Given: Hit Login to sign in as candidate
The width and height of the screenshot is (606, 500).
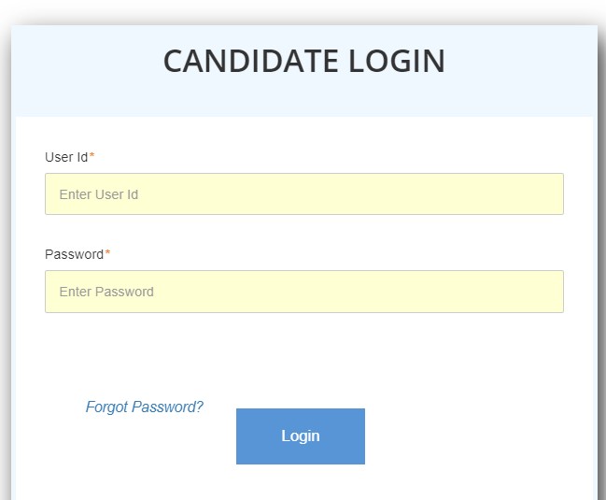Looking at the screenshot, I should [x=300, y=436].
